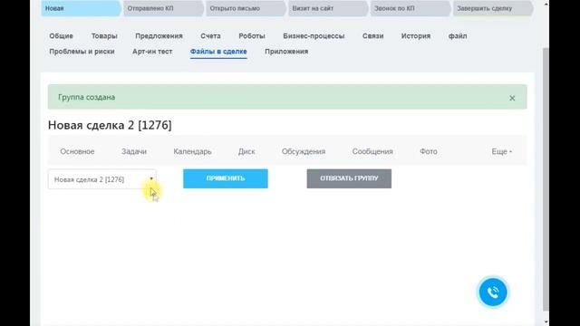The image size is (580, 326).
Task: Open the Бизнес-процессы tab
Action: tap(314, 36)
